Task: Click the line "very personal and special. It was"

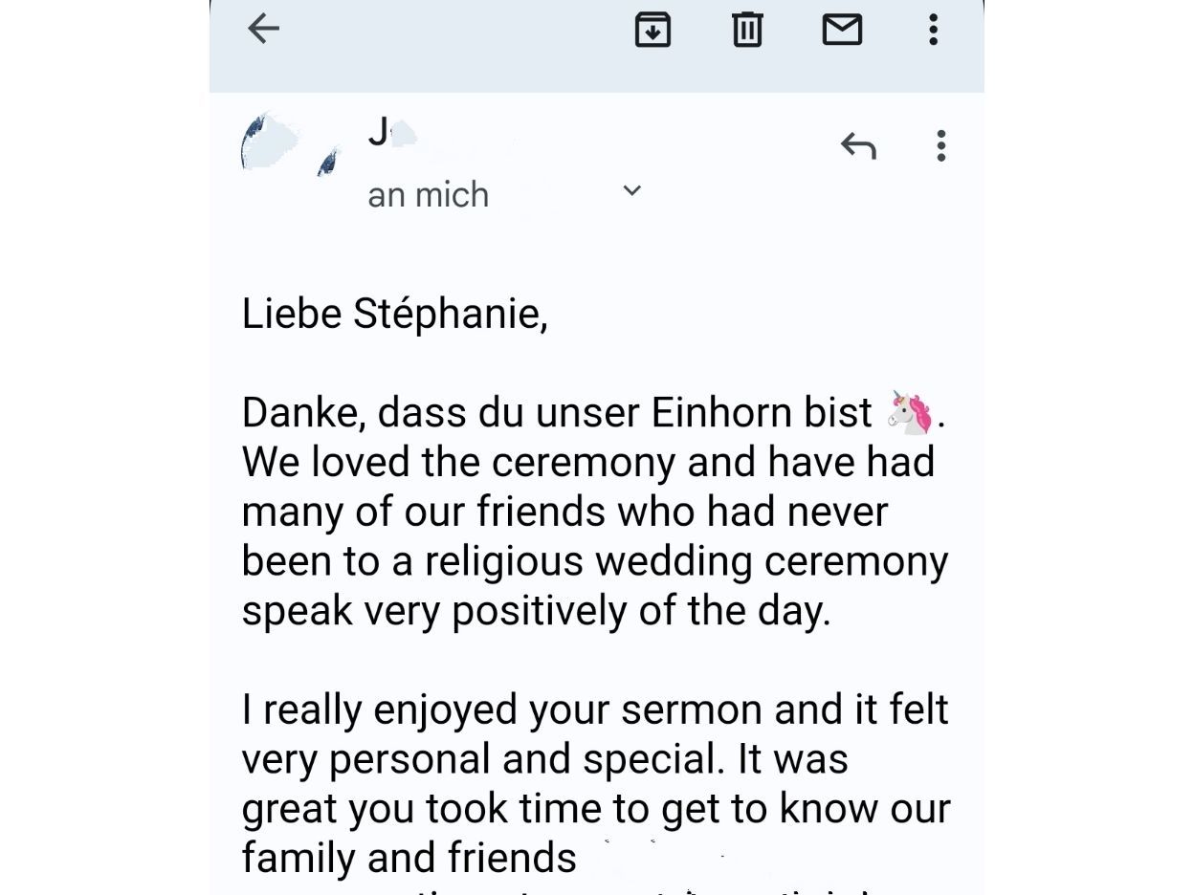Action: click(544, 759)
